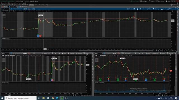The width and height of the screenshot is (179, 100).
Task: Open the Setup menu
Action: click(x=168, y=1)
